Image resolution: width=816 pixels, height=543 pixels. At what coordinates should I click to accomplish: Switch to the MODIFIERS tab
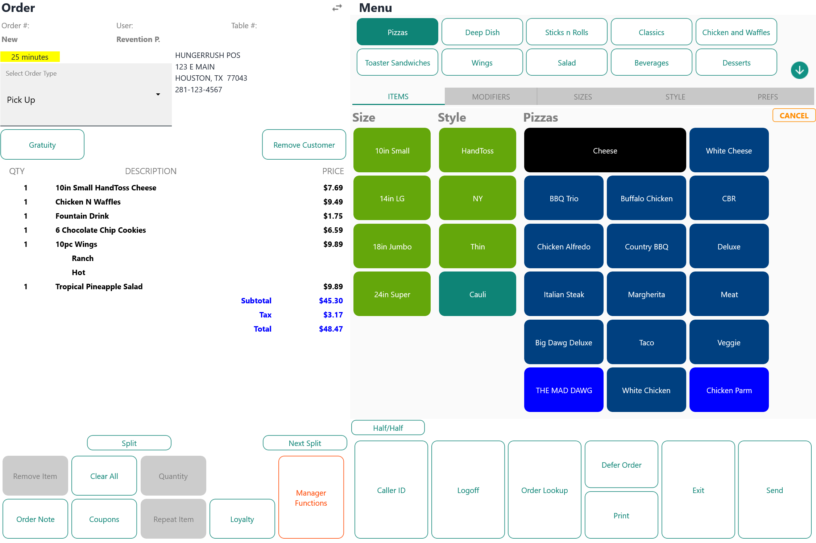tap(490, 97)
